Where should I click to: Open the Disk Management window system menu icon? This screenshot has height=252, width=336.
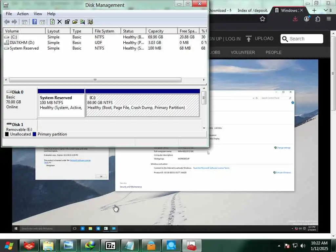click(x=6, y=5)
